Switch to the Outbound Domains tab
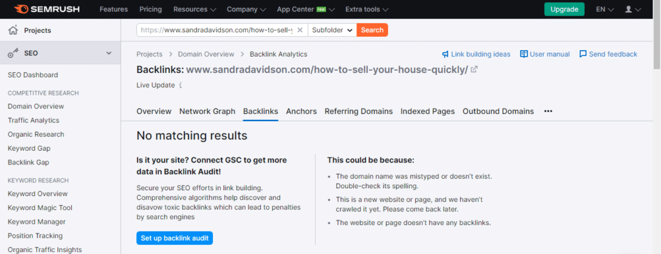 [498, 111]
